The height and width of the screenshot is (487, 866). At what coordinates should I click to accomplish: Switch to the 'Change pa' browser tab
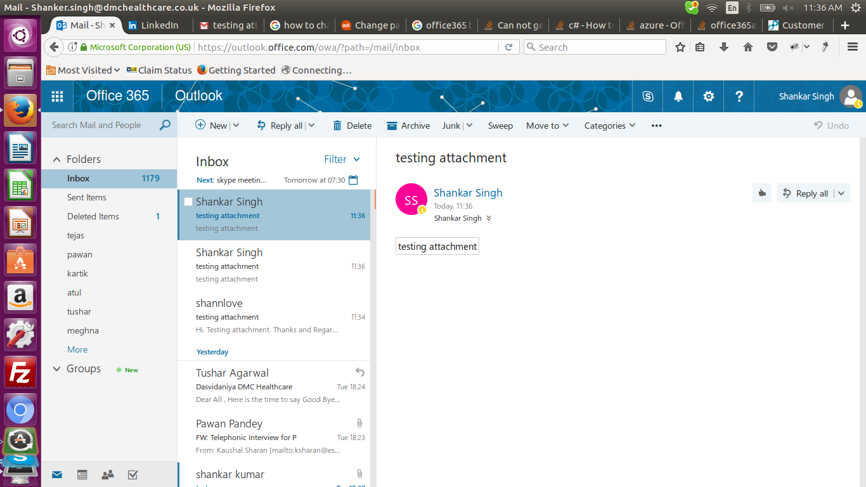pos(372,25)
